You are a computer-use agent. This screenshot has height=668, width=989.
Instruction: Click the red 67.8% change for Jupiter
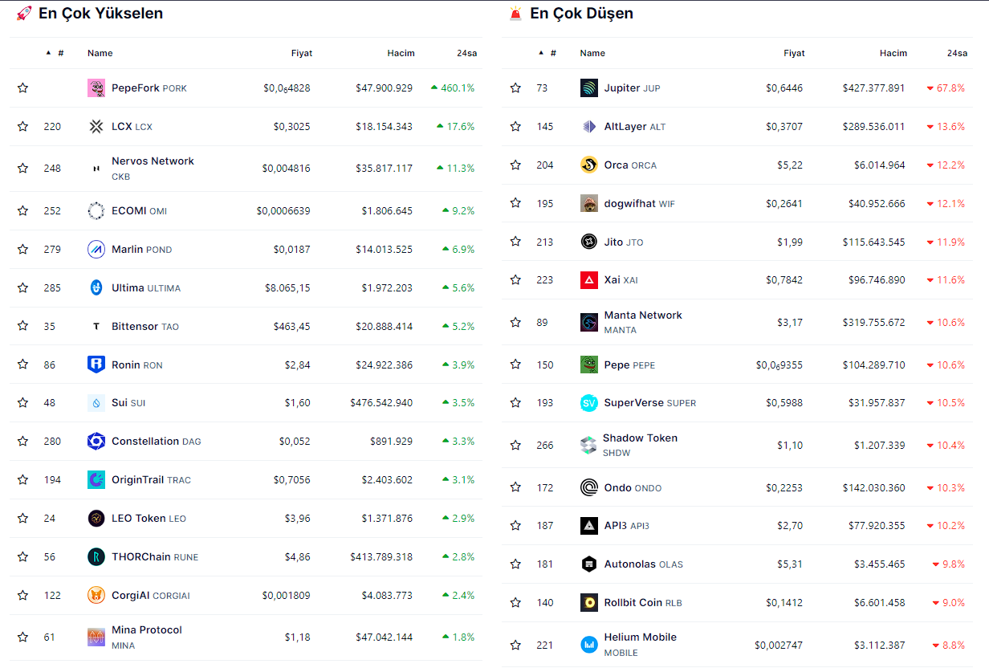click(950, 88)
